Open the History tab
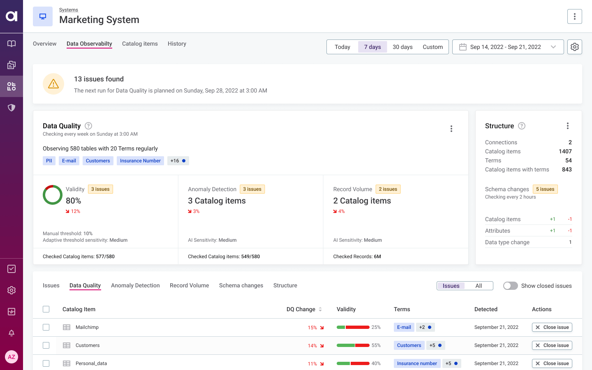The height and width of the screenshot is (370, 592). [x=177, y=44]
